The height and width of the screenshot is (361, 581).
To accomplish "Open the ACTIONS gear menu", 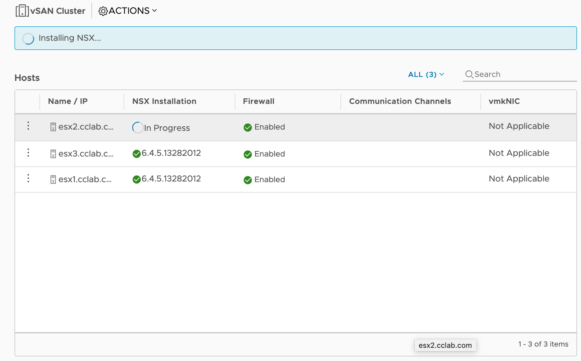I will click(128, 11).
